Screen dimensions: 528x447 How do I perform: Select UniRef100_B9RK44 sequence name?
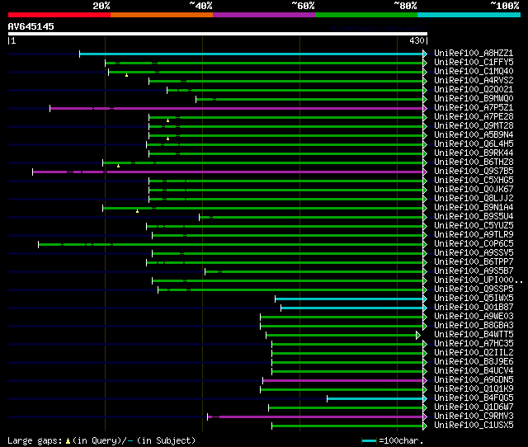click(x=474, y=153)
